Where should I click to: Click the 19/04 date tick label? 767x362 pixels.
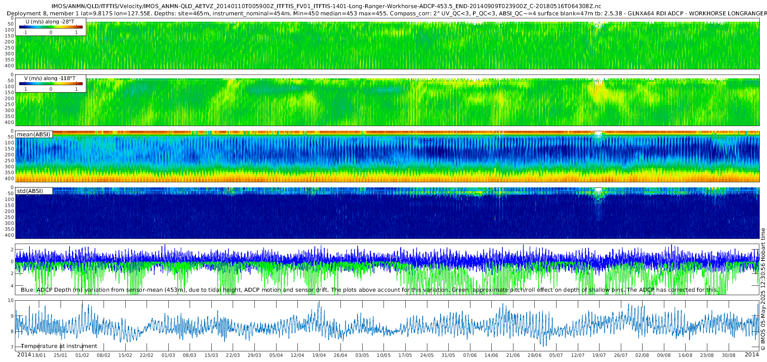[319, 355]
